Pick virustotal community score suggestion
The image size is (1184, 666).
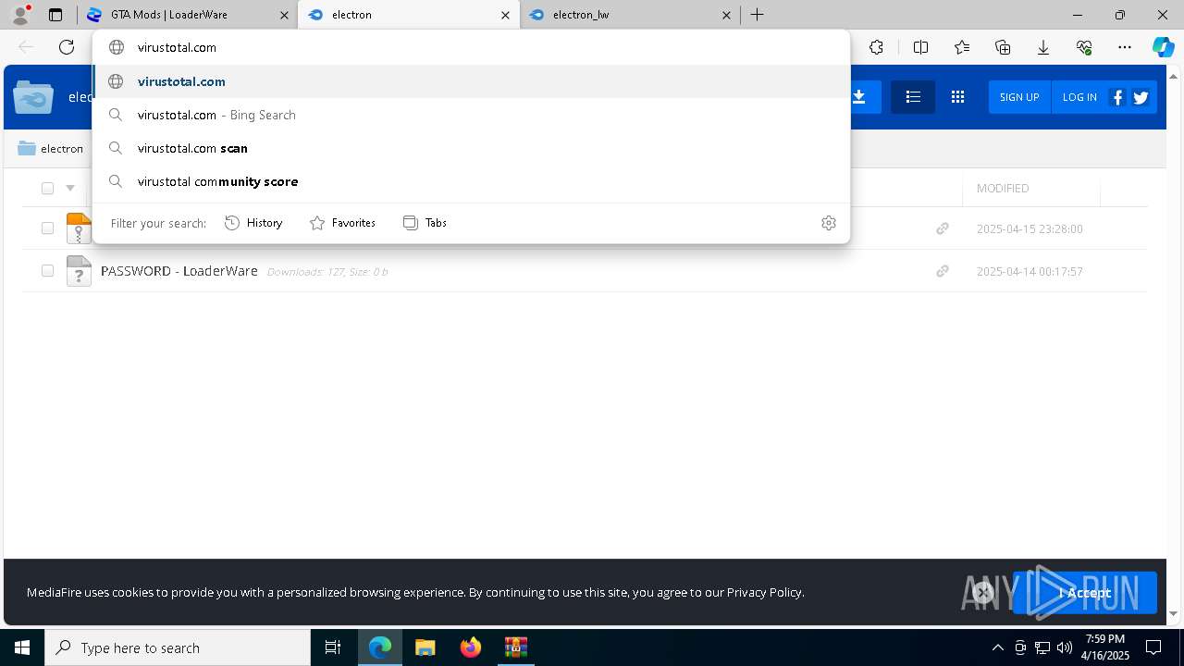coord(471,181)
